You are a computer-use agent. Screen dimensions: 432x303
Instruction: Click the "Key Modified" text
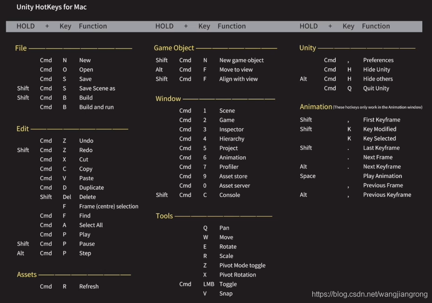pyautogui.click(x=380, y=130)
